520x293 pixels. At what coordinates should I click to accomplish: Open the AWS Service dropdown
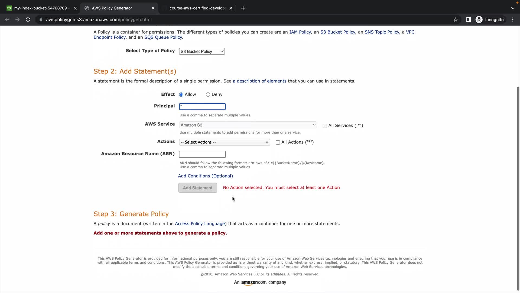pos(248,125)
